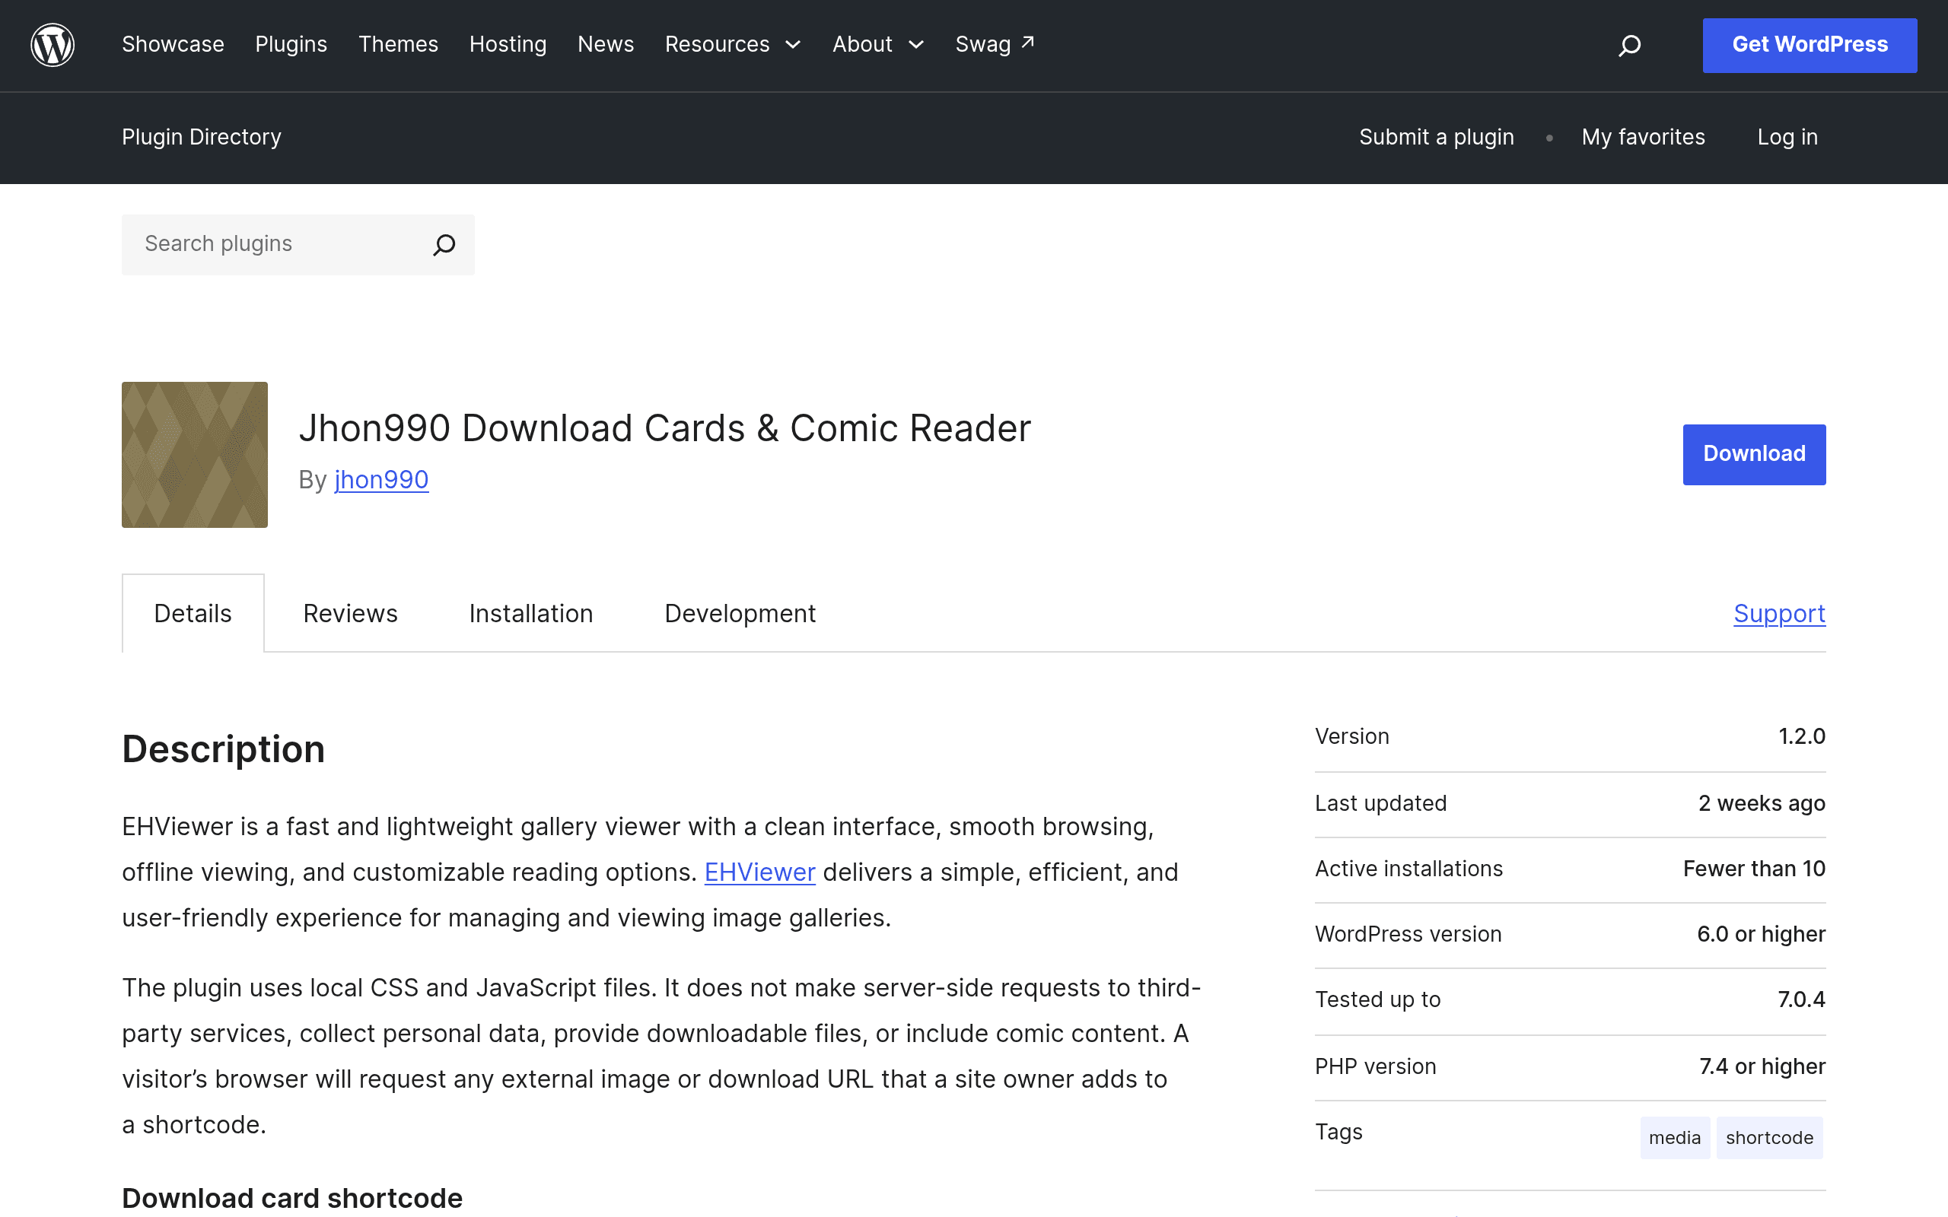This screenshot has width=1948, height=1217.
Task: Click the search plugins magnifier icon
Action: tap(444, 245)
